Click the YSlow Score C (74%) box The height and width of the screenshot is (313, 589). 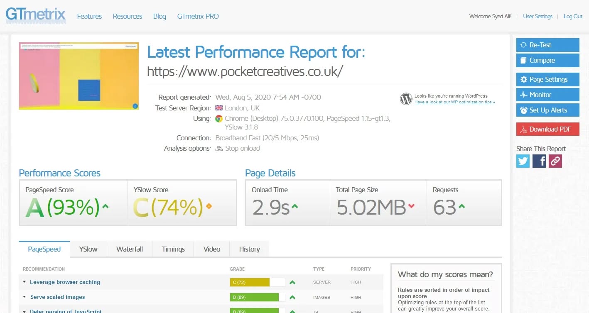tap(182, 203)
